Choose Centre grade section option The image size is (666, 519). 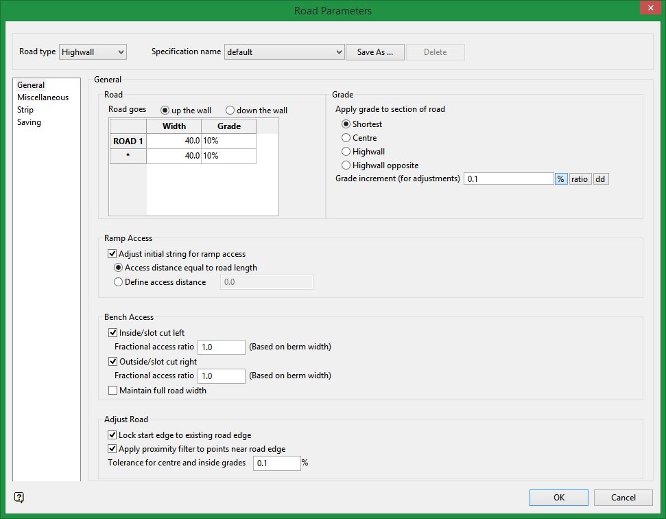(346, 138)
